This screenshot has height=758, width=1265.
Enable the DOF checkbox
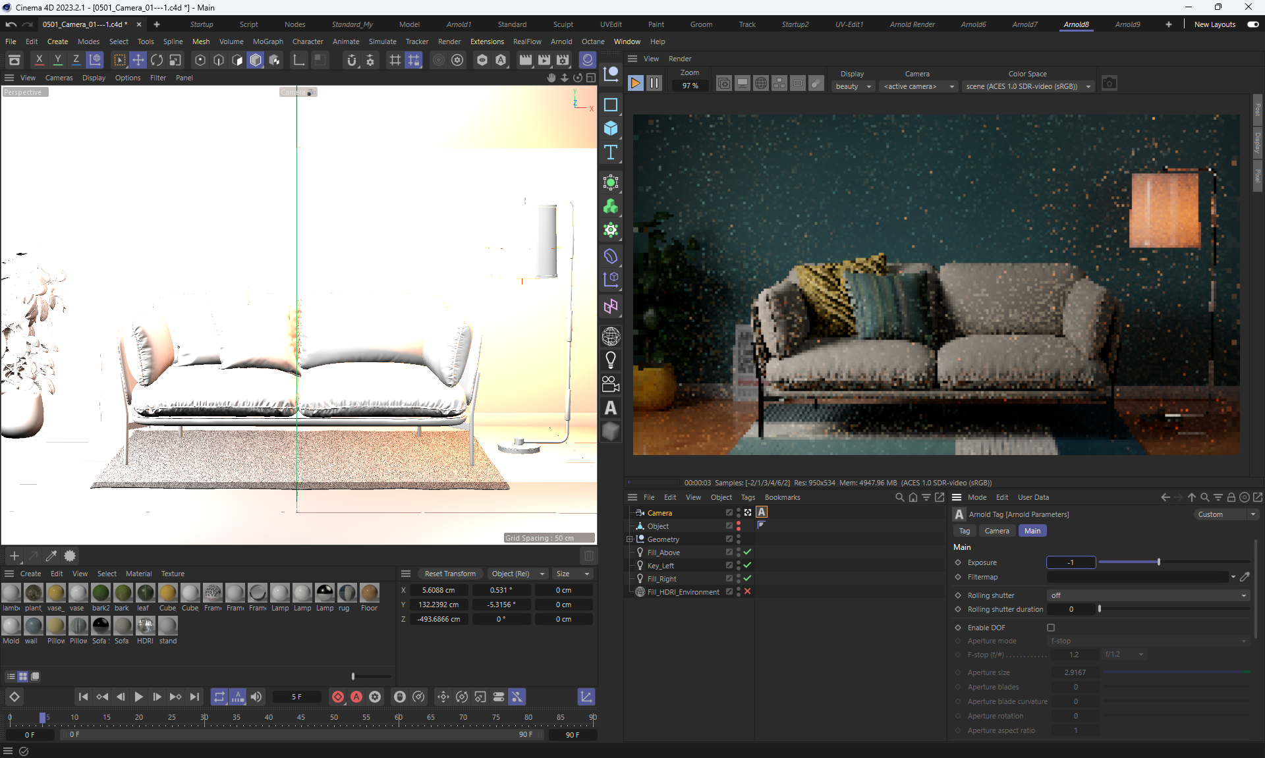(1051, 628)
